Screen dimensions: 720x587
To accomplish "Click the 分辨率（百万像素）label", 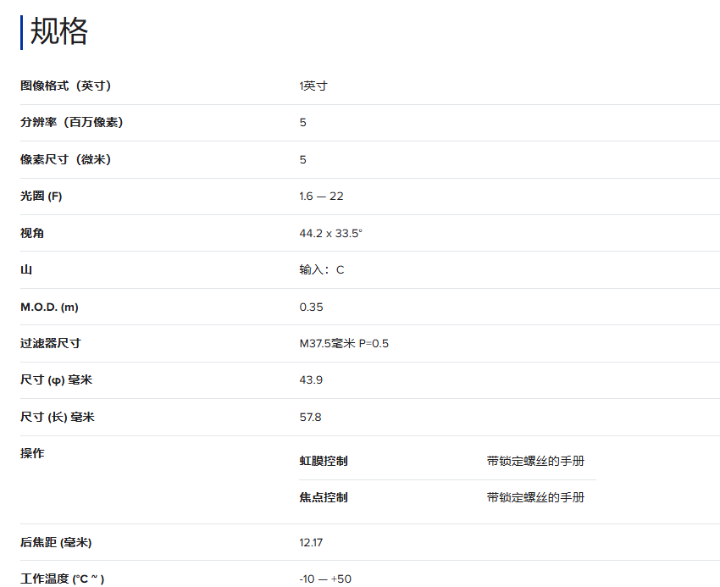I will coord(72,122).
